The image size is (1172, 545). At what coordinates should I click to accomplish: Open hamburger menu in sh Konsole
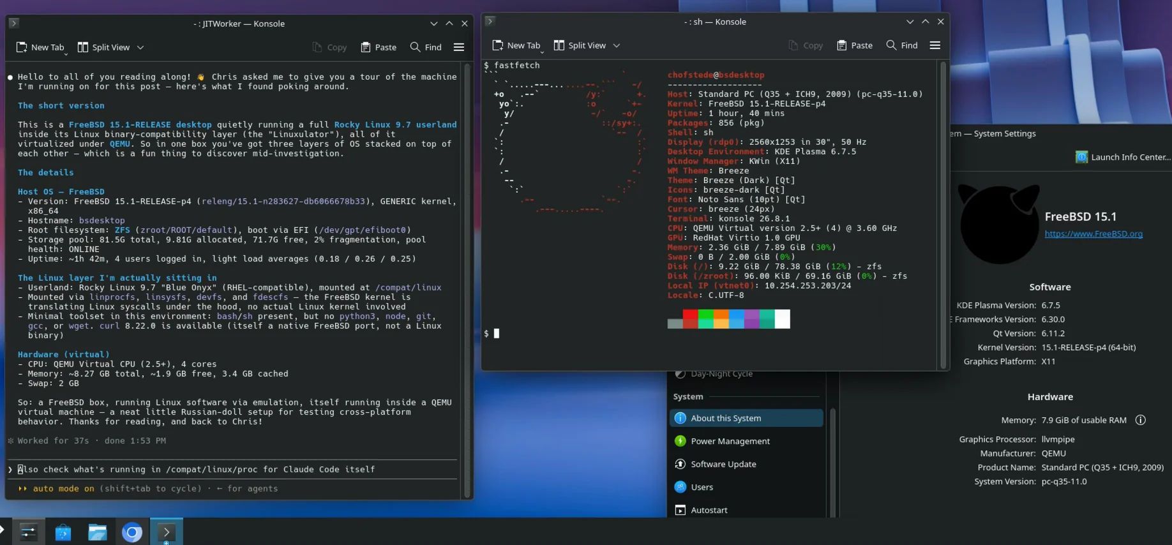935,45
